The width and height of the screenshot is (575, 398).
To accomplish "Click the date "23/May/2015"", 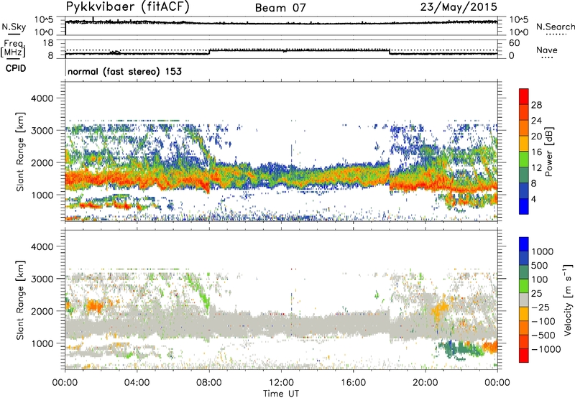I will click(x=459, y=6).
